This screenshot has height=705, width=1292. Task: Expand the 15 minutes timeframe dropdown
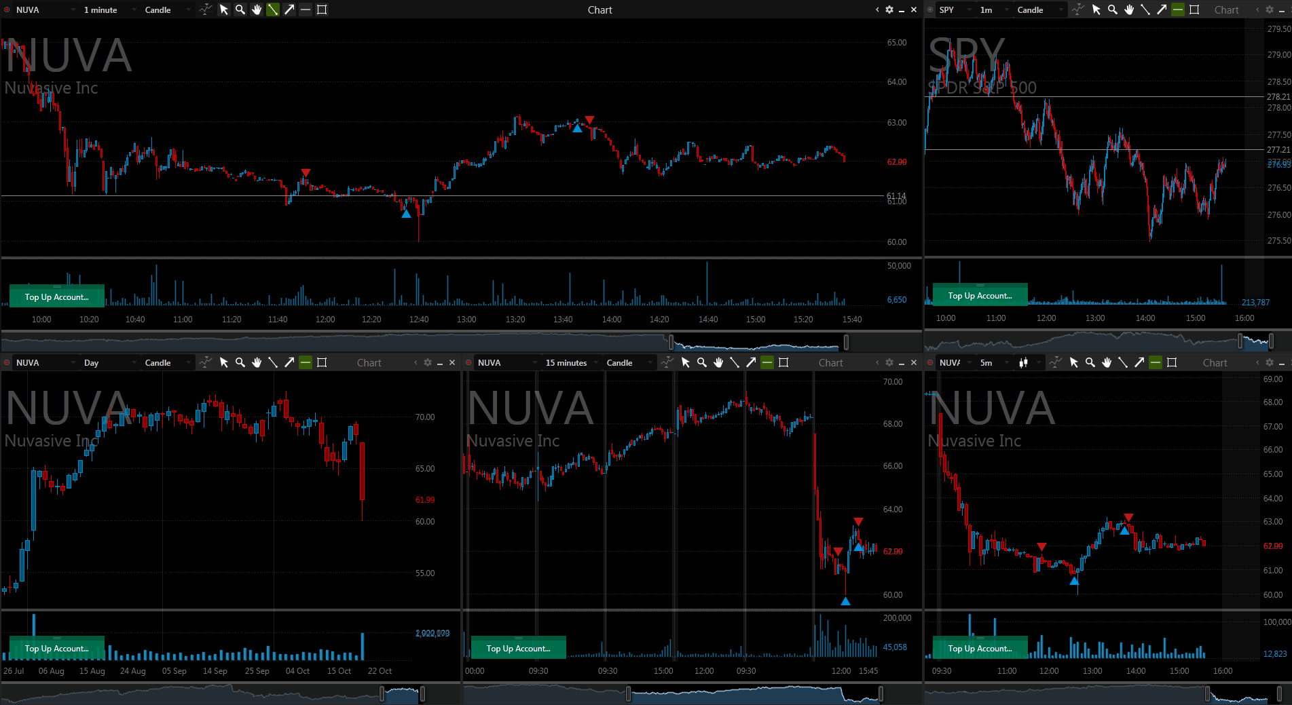(572, 362)
